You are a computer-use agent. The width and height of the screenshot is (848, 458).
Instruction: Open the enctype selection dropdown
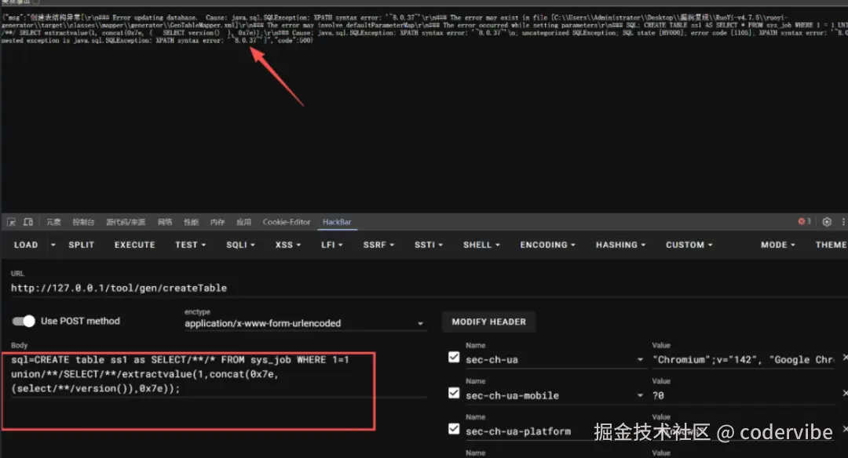point(305,323)
